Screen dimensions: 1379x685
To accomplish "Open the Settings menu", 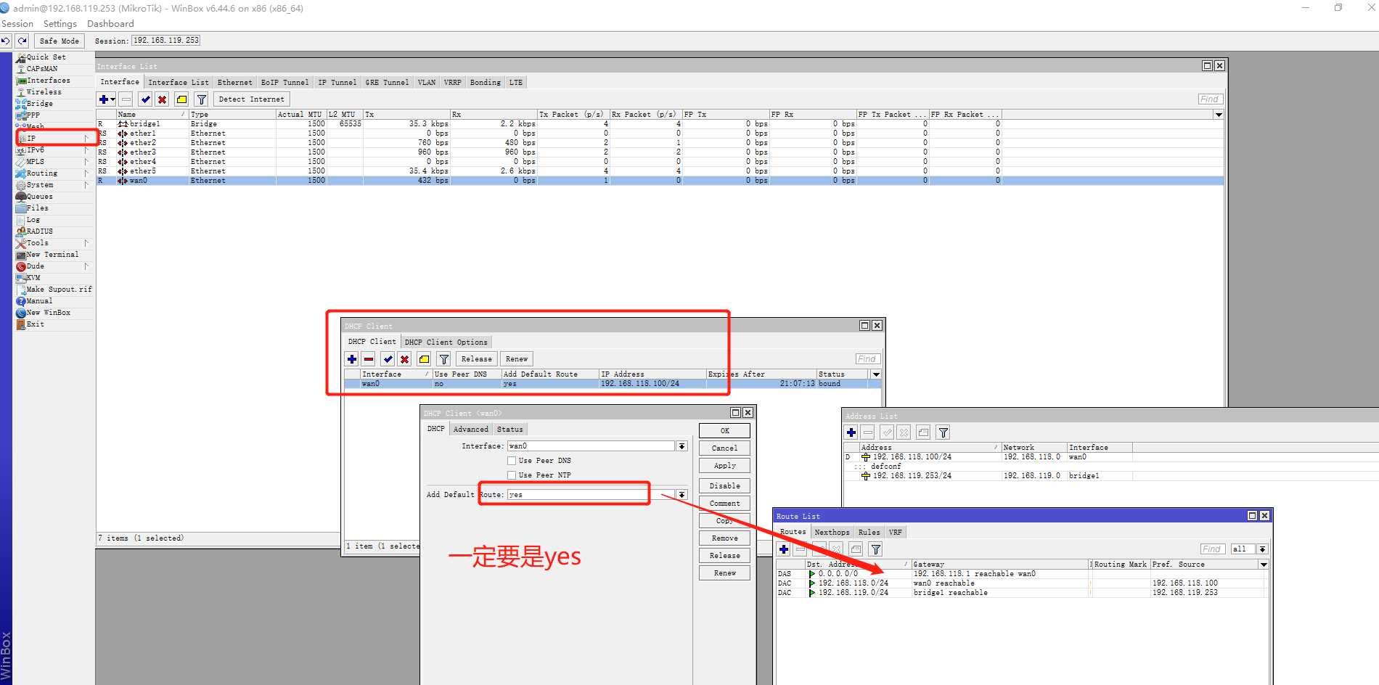I will click(60, 24).
